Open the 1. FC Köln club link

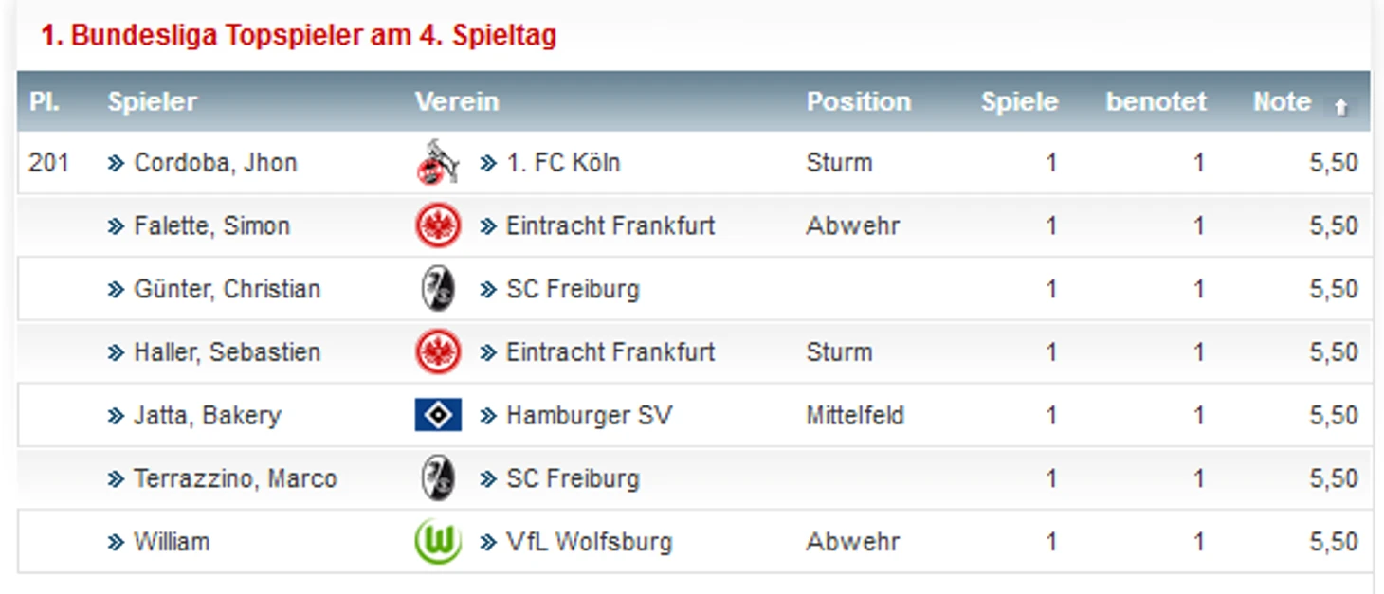click(563, 163)
